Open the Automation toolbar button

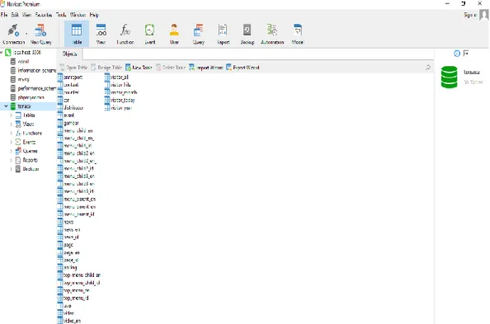272,34
